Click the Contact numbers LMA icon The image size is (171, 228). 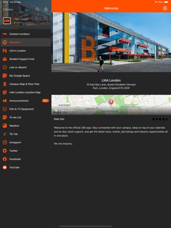point(5,34)
